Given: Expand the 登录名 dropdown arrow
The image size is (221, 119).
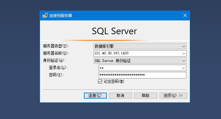Looking at the screenshot, I should point(183,68).
